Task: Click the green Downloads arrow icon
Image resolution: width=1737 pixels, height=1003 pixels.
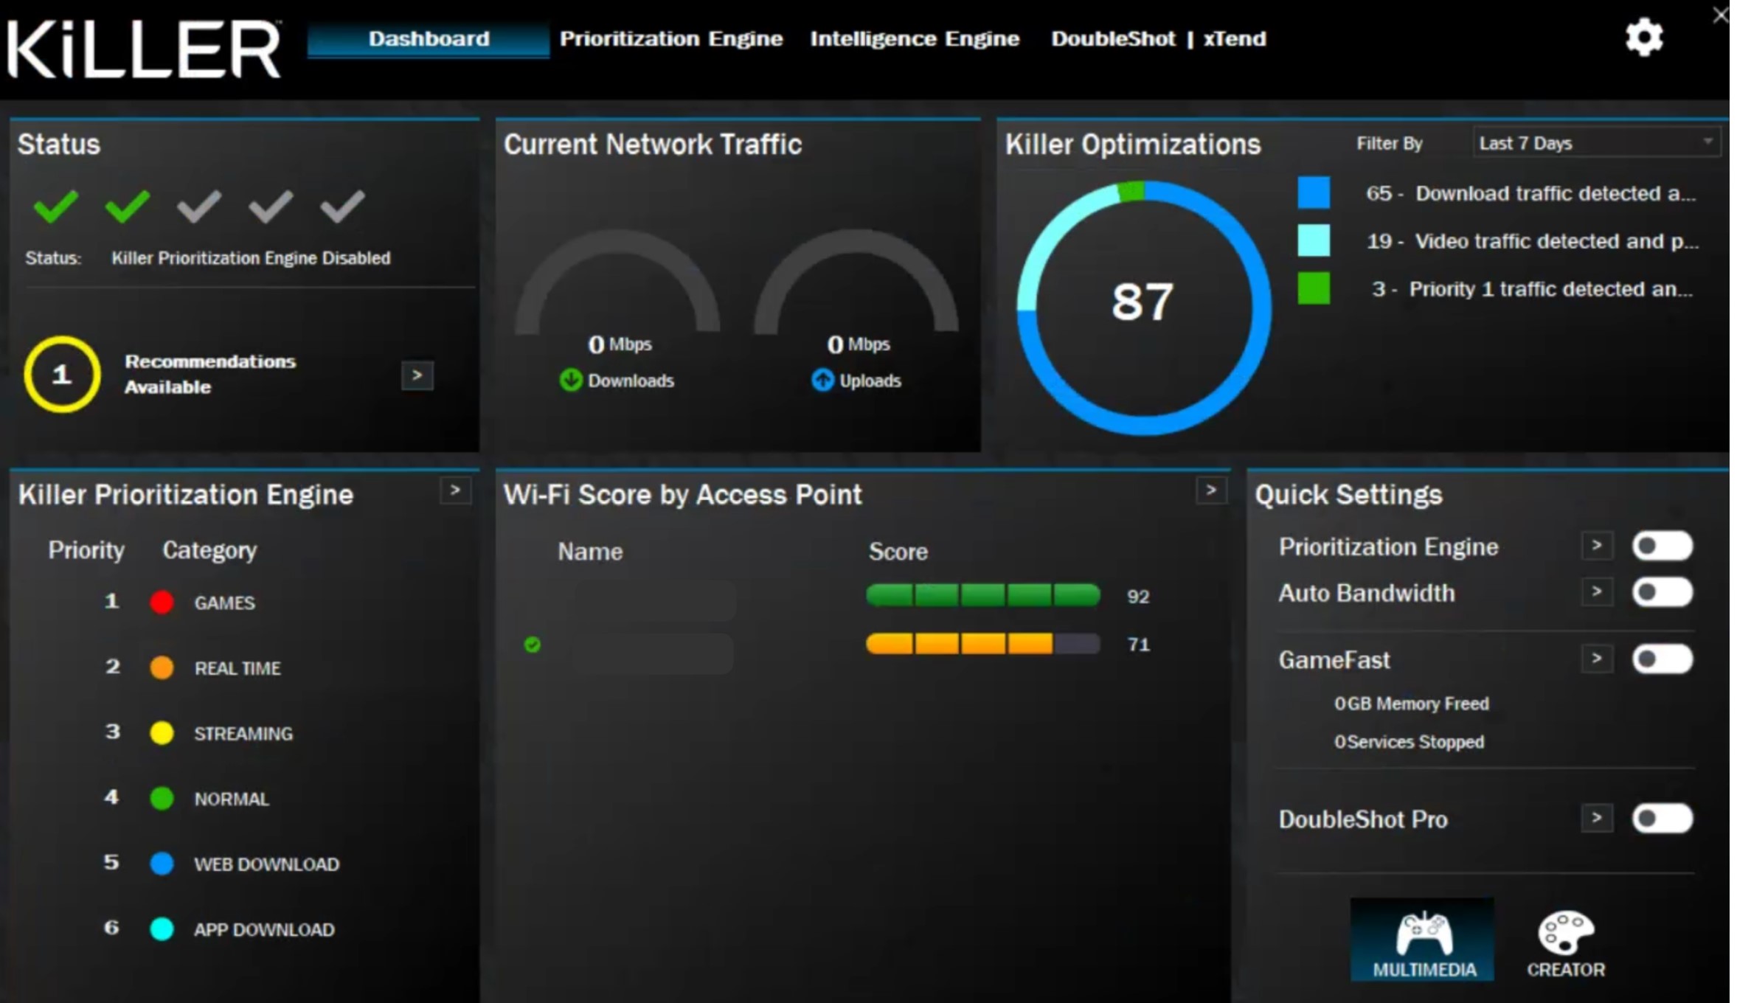Action: [570, 381]
